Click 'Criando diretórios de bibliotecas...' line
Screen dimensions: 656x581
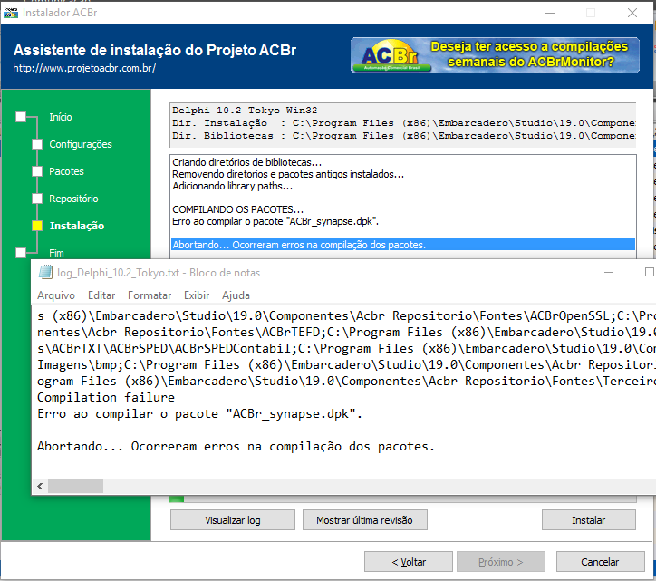tap(246, 162)
